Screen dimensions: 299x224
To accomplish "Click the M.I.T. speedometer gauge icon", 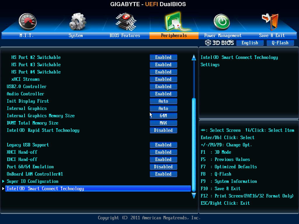I will [28, 22].
